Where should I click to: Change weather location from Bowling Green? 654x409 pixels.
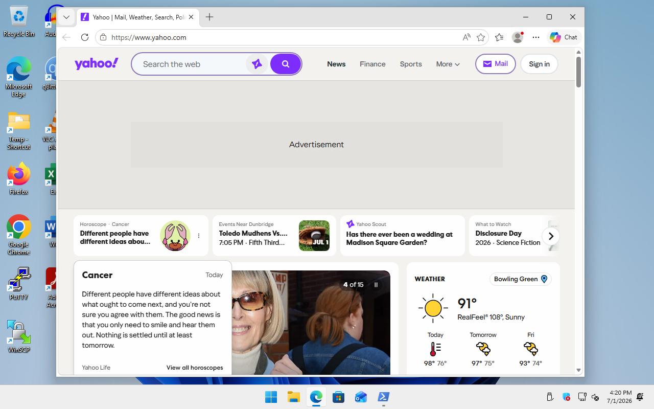point(521,279)
